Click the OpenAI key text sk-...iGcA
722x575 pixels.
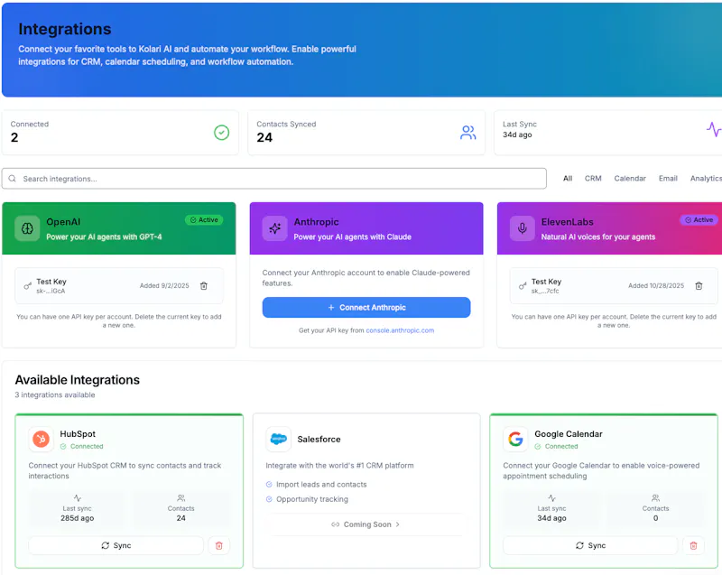[51, 292]
